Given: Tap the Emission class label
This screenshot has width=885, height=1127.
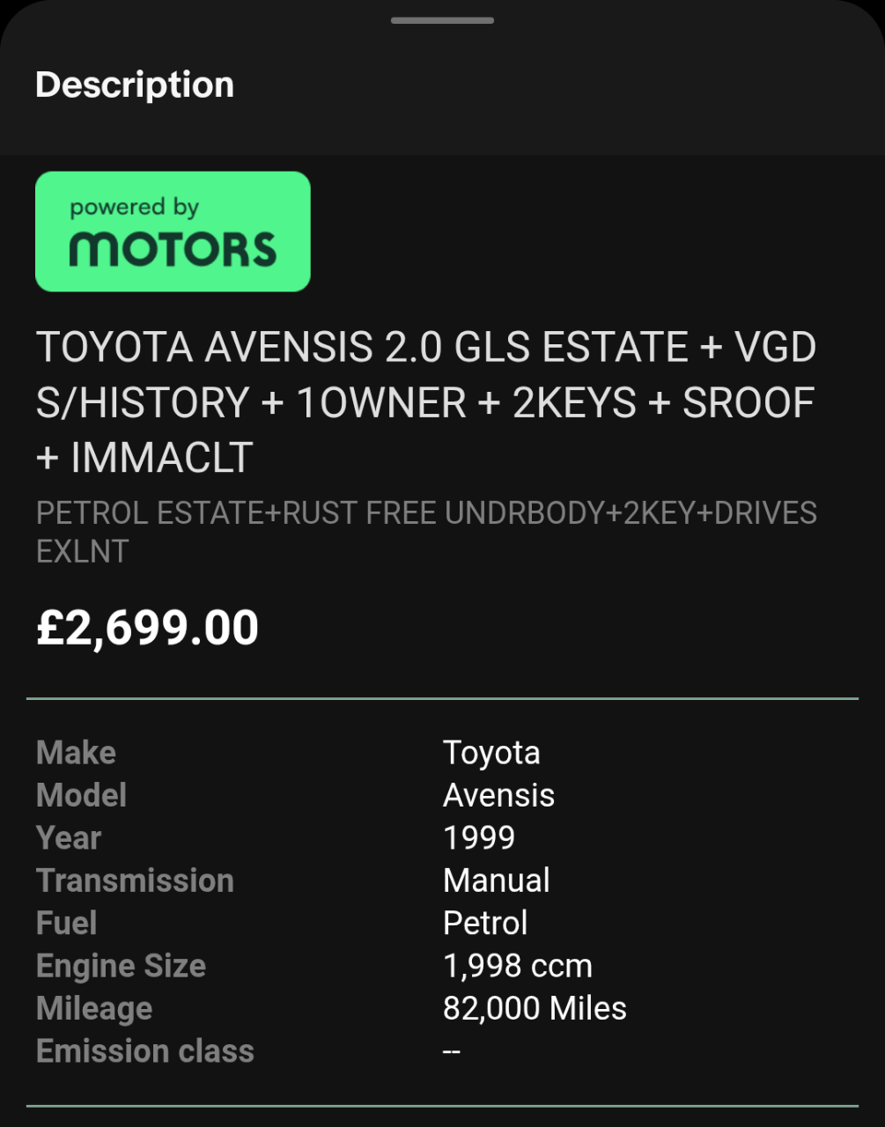Looking at the screenshot, I should coord(144,1051).
